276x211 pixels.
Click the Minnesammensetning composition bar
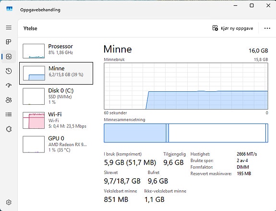point(186,133)
